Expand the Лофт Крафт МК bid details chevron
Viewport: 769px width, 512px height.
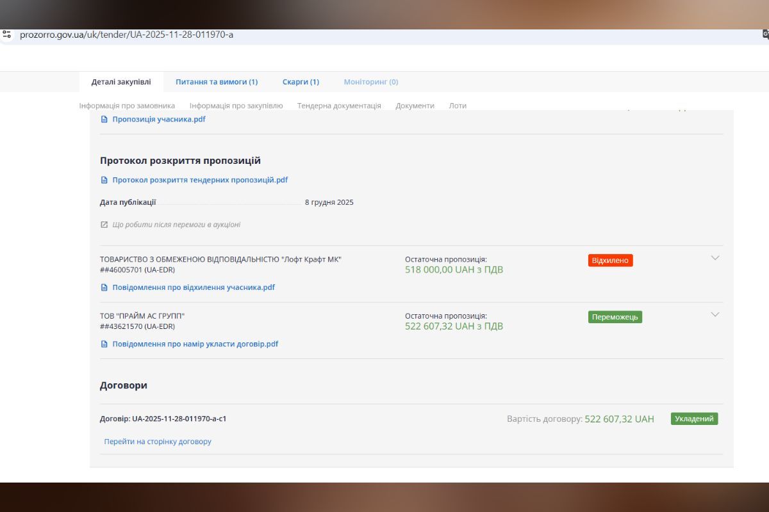(x=715, y=258)
